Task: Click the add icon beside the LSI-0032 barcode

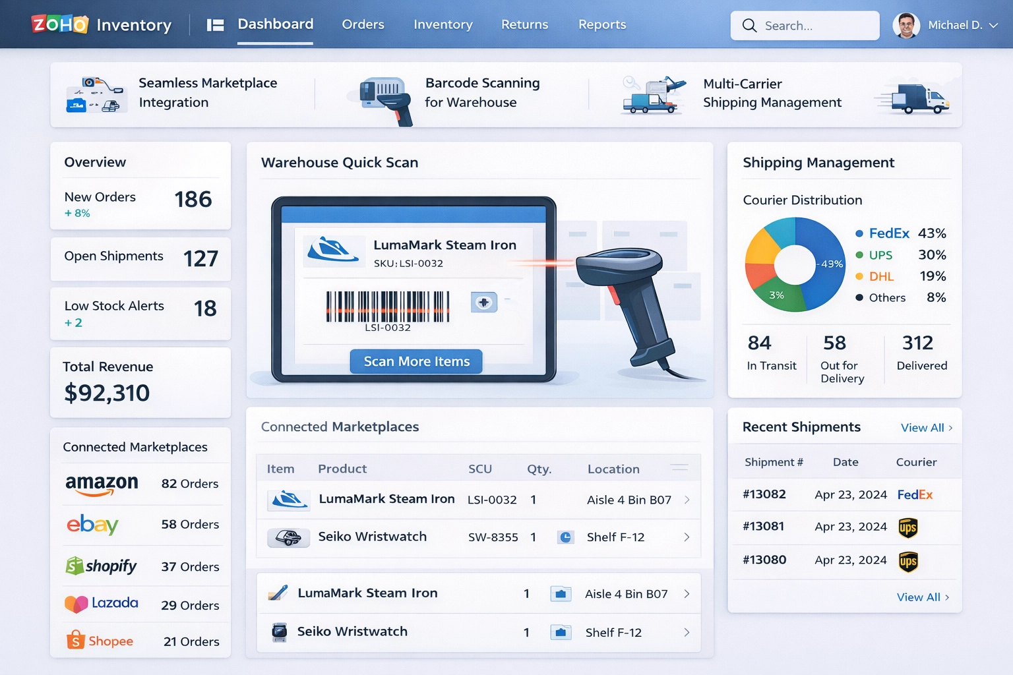Action: point(484,303)
